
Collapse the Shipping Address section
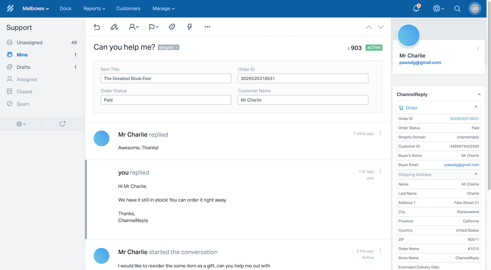(476, 174)
